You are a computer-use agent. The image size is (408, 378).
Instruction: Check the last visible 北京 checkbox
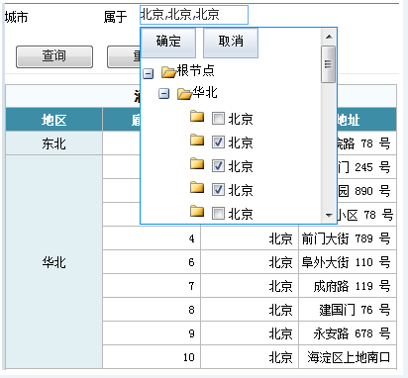(x=218, y=214)
